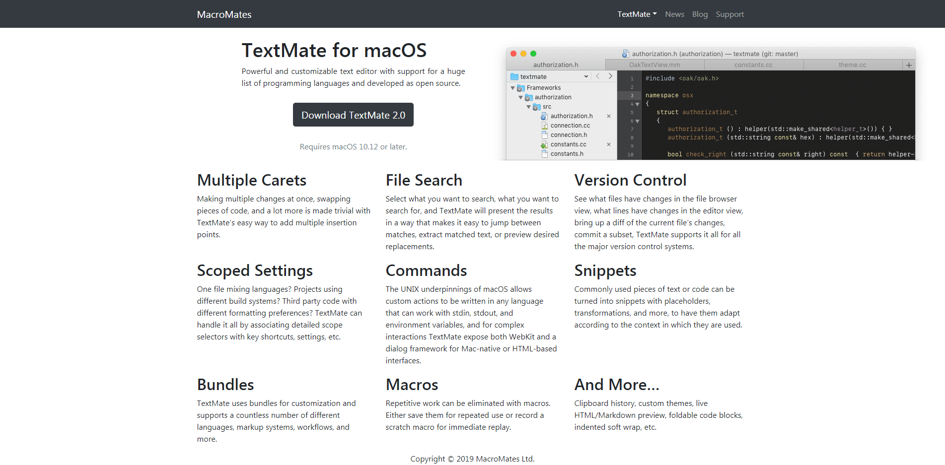The width and height of the screenshot is (945, 465).
Task: Click the 'Scoped Settings' heading
Action: point(255,270)
